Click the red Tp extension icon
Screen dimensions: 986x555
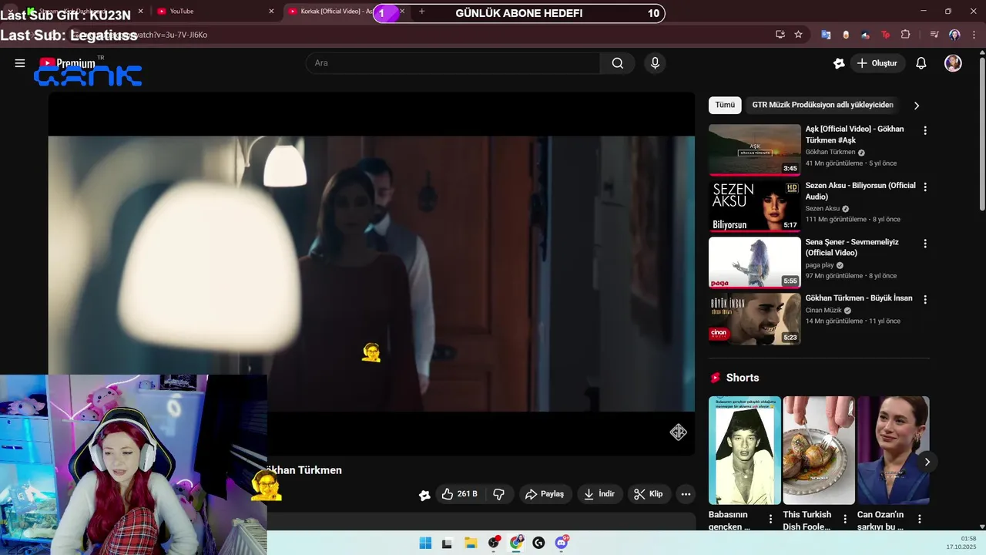point(885,35)
